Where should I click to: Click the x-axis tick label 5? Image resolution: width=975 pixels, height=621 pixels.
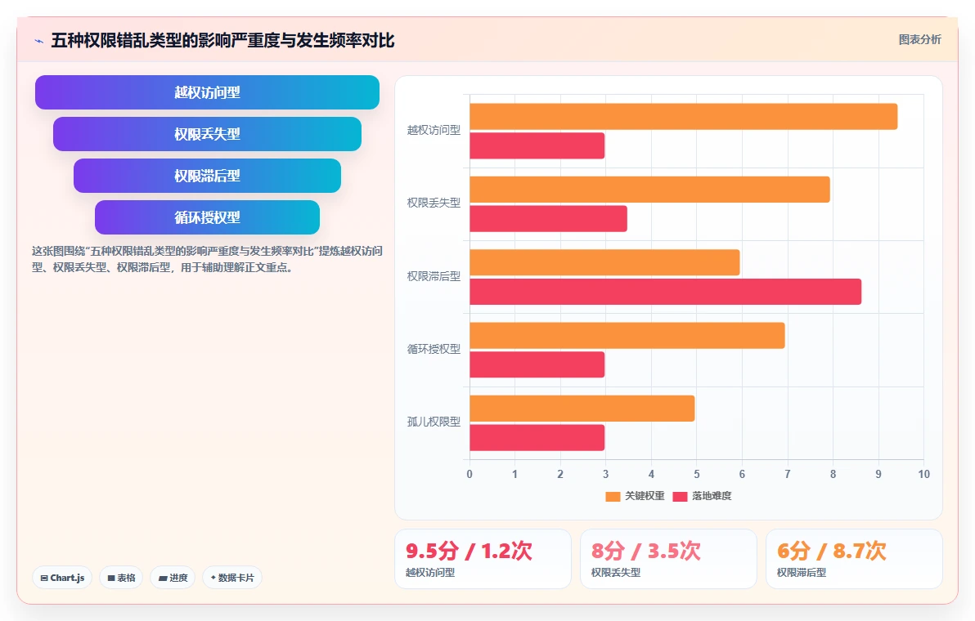pos(696,475)
